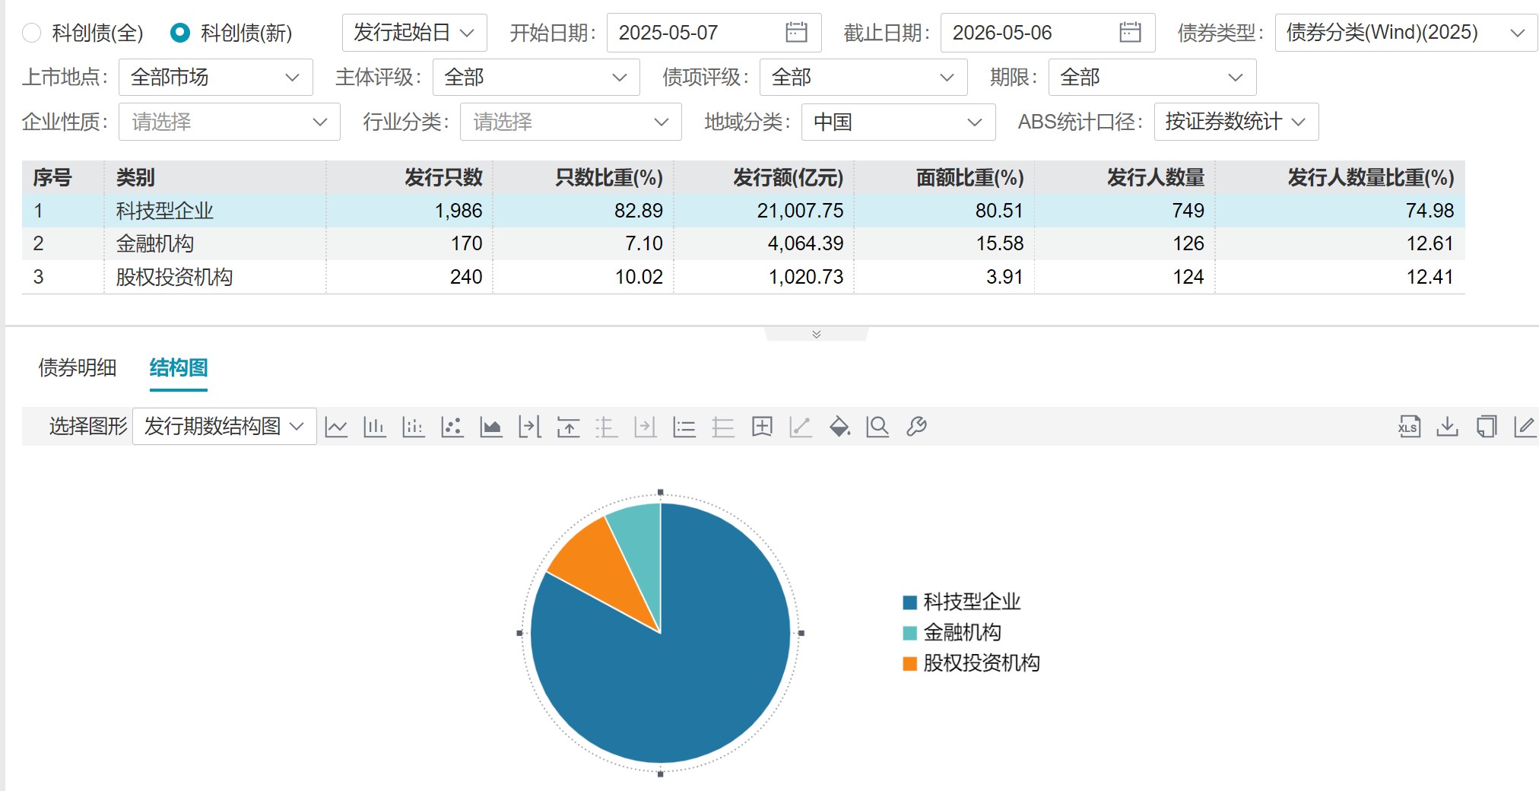The image size is (1539, 791).
Task: Click the greyed vertical gridlines icon
Action: pyautogui.click(x=607, y=427)
